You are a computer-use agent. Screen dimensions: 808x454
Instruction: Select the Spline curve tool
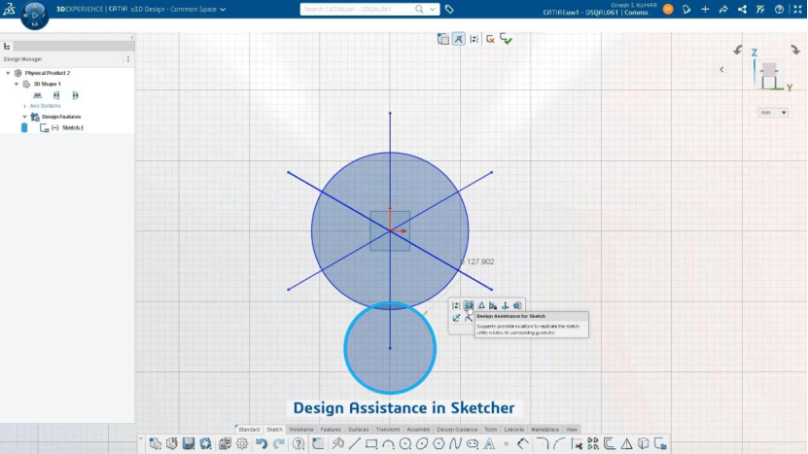[x=455, y=443]
